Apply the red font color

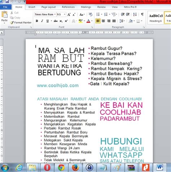(x=88, y=21)
